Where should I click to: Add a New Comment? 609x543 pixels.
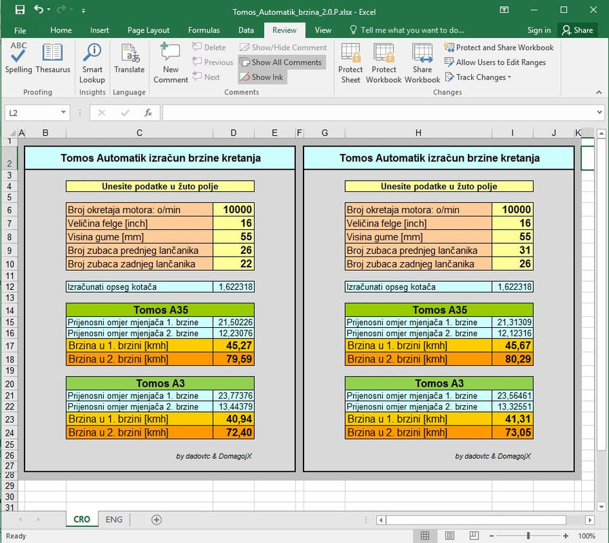(170, 63)
